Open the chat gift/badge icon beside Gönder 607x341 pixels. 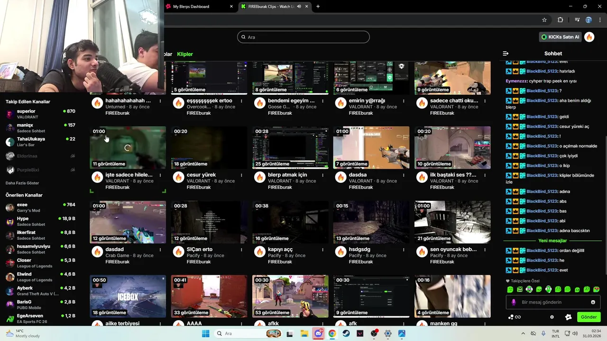[x=568, y=317]
